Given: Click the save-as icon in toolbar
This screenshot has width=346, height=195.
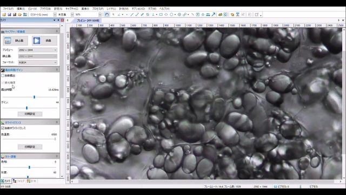Looking at the screenshot, I should pyautogui.click(x=15, y=15).
